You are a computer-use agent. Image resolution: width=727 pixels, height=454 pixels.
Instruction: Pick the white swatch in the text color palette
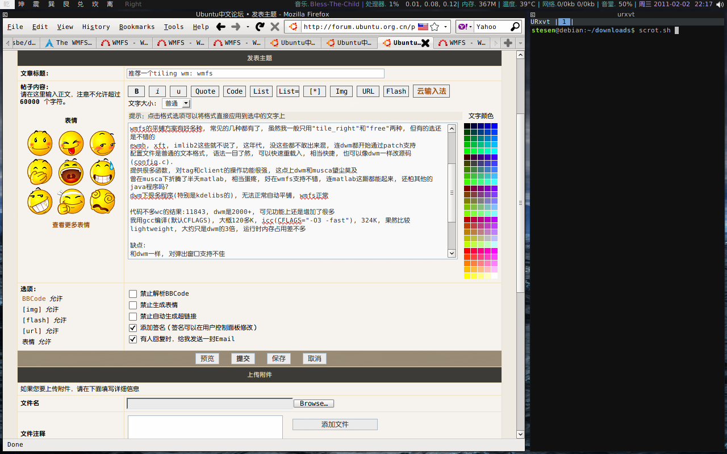tap(495, 276)
